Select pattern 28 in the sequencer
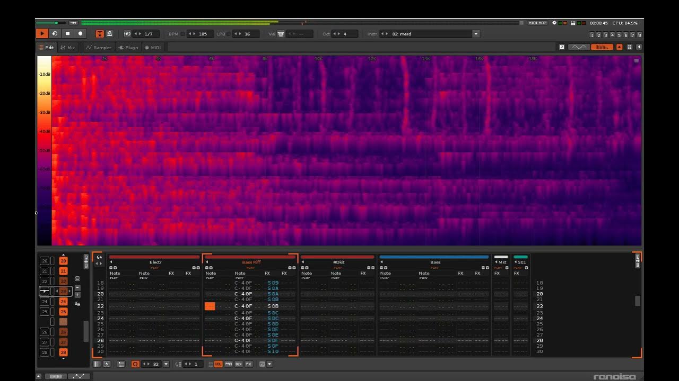Image resolution: width=679 pixels, height=381 pixels. [x=63, y=352]
